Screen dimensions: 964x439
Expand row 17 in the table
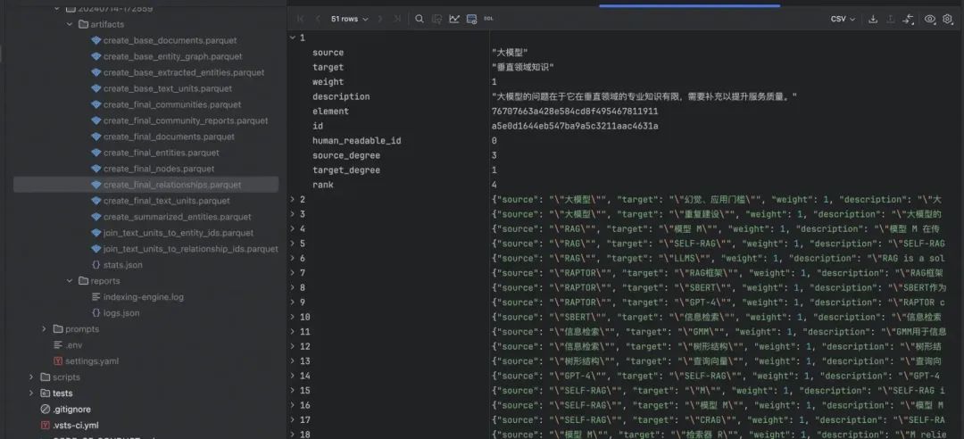click(x=293, y=420)
